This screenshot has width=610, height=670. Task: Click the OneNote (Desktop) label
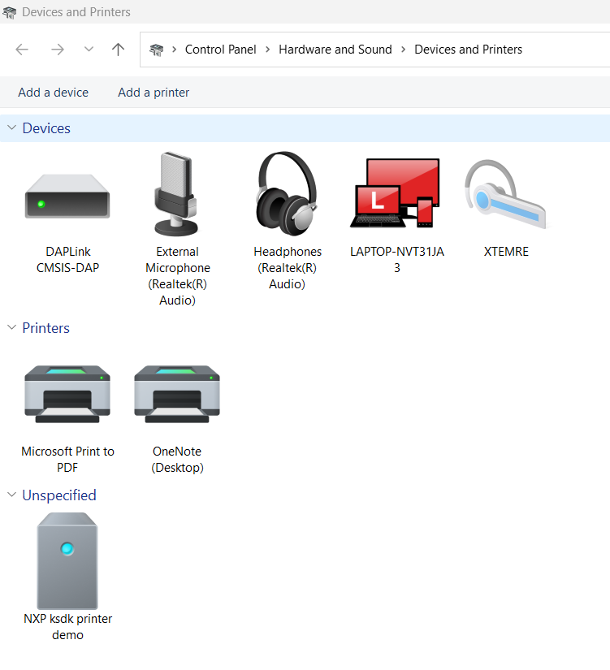pos(177,460)
